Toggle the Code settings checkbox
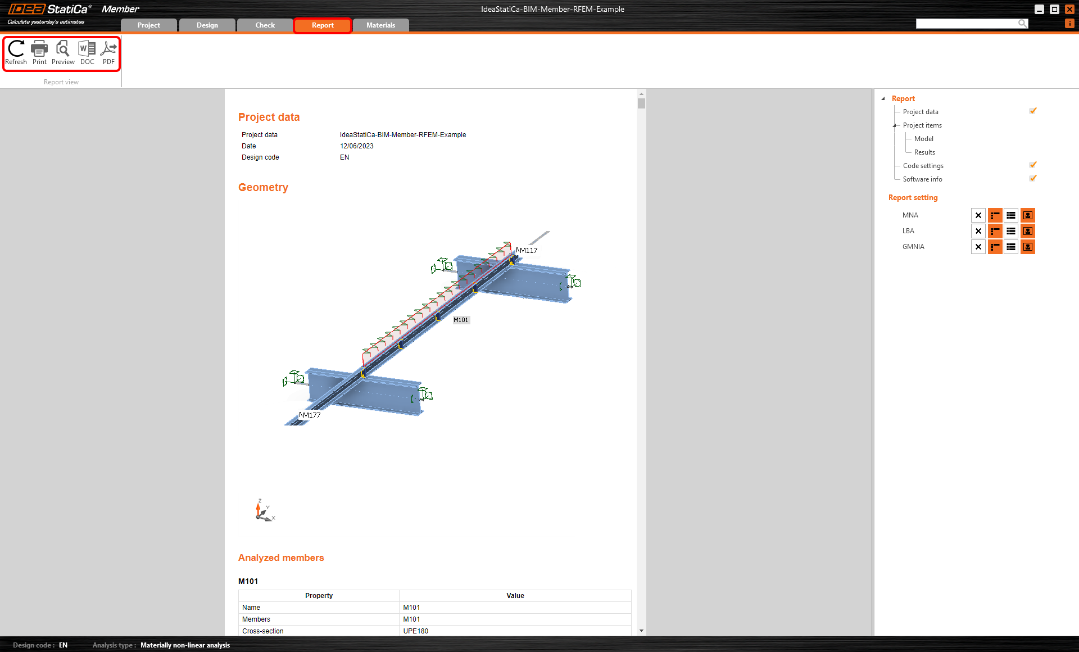The width and height of the screenshot is (1079, 652). click(x=1033, y=165)
